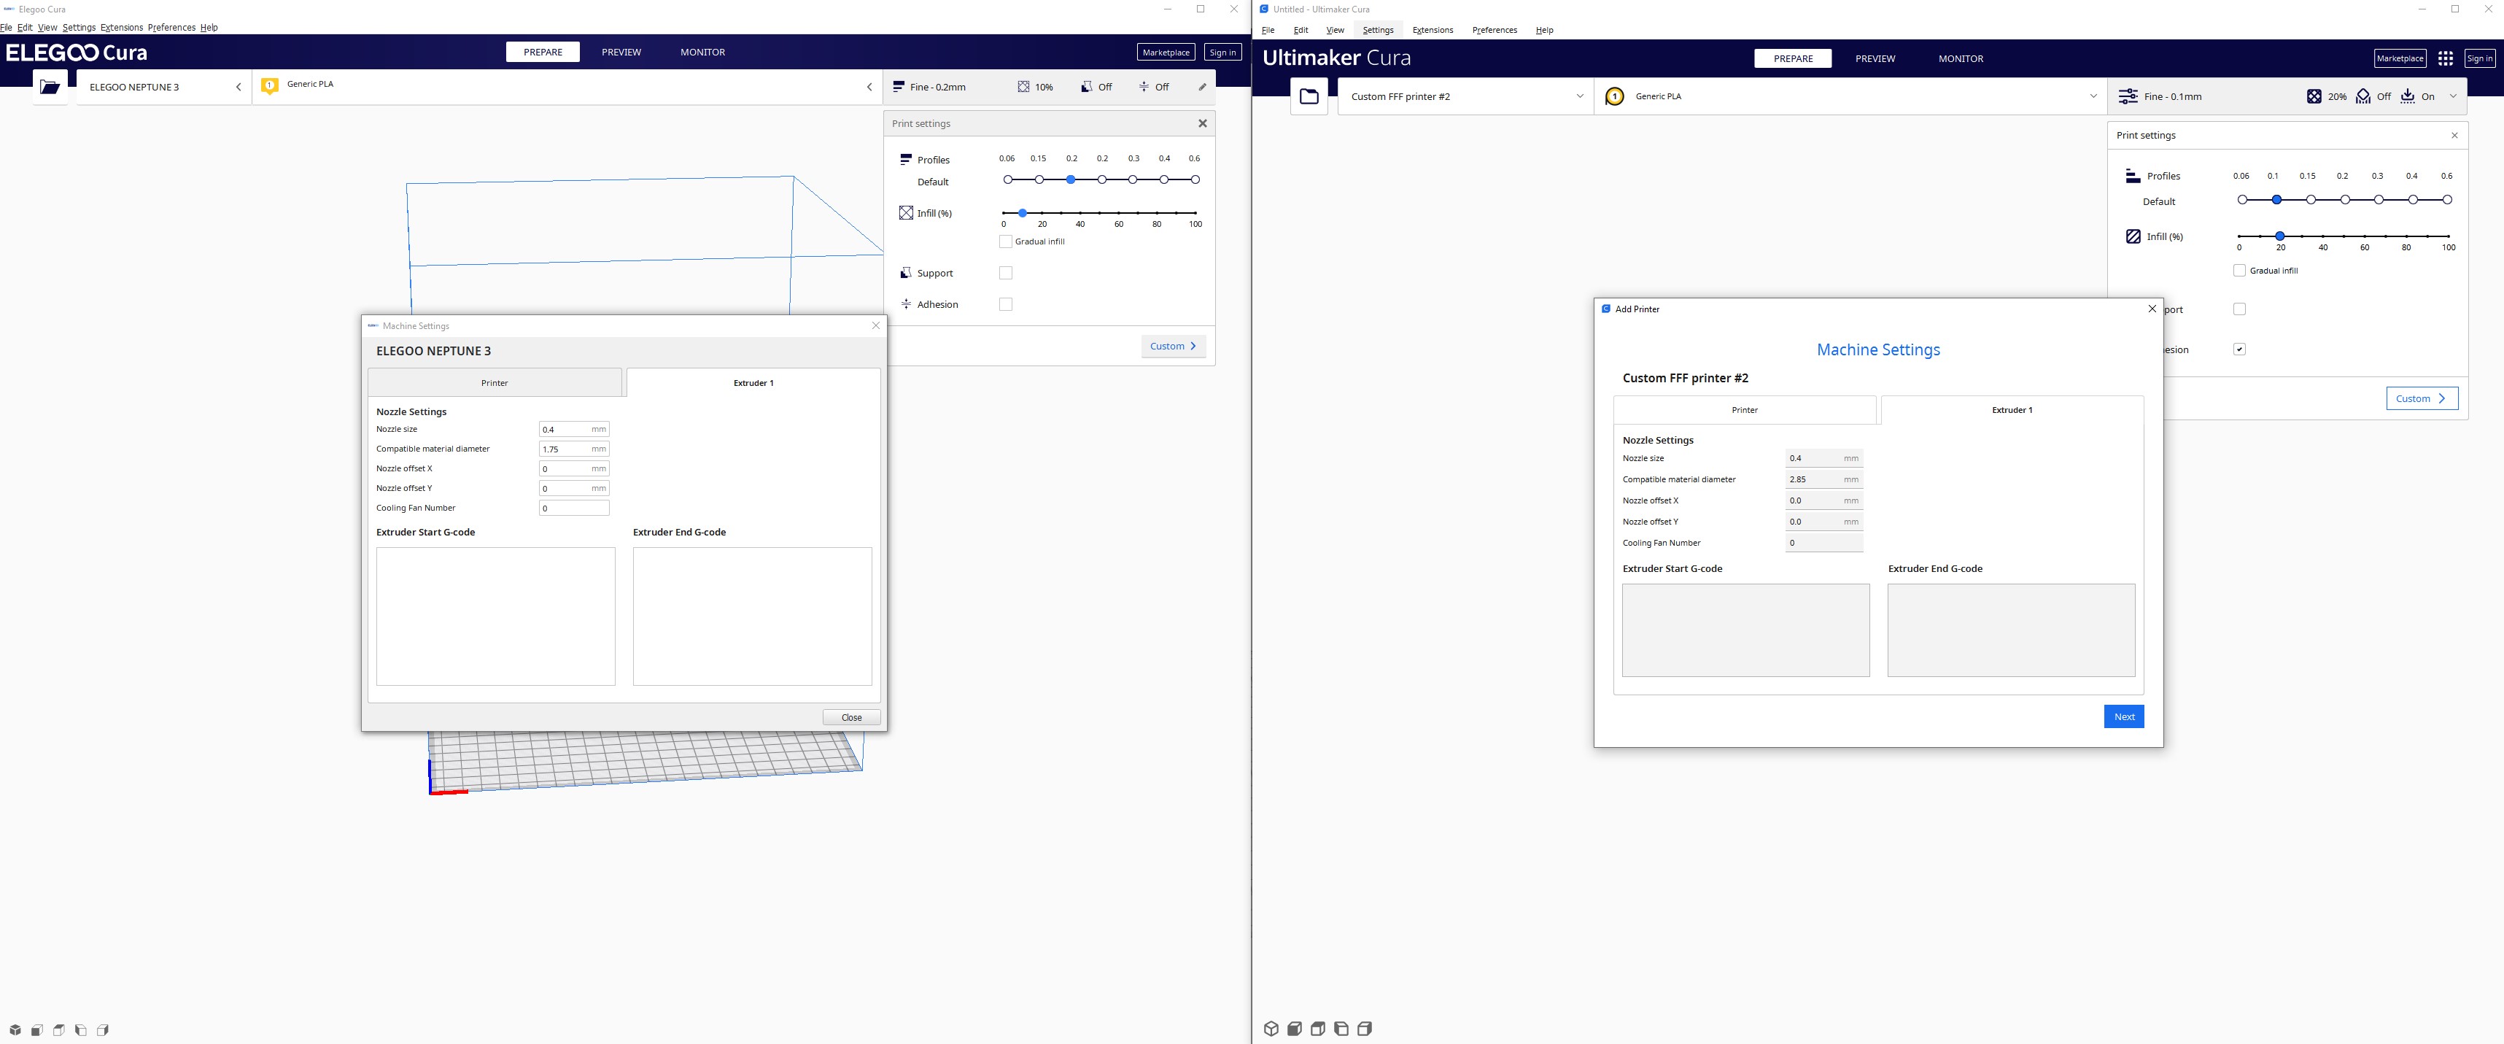Click Extruder End G-code box in Add Printer dialog
The image size is (2504, 1044).
tap(2011, 630)
